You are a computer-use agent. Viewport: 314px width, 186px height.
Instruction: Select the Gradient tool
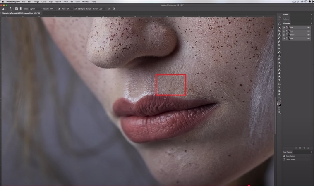279,66
